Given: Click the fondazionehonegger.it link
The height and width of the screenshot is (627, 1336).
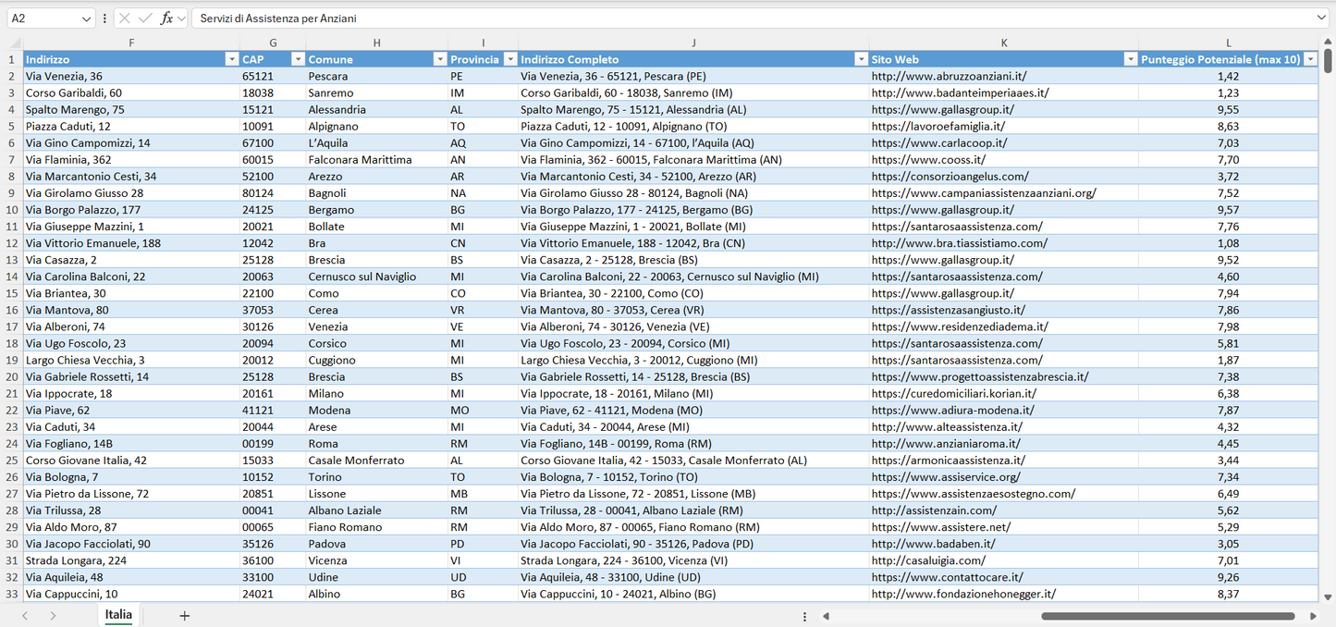Looking at the screenshot, I should [963, 594].
